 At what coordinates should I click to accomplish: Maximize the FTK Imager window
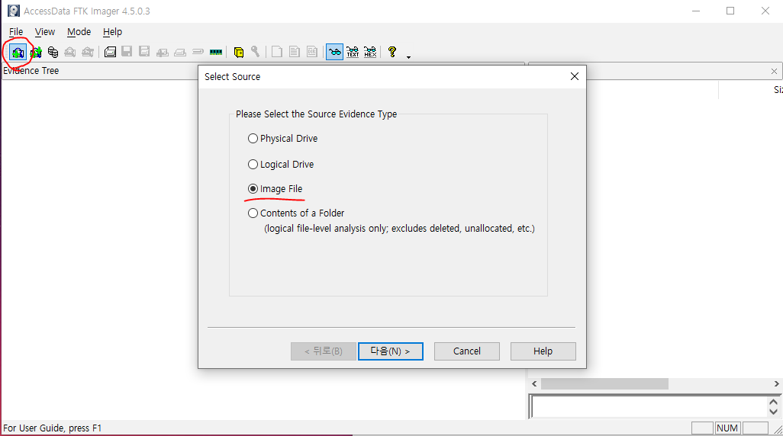coord(730,11)
